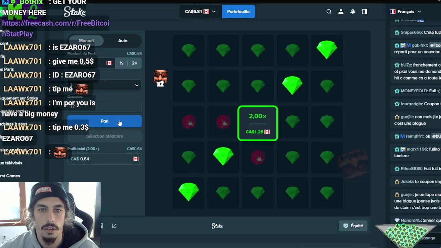Click the Profit total CA$ 0.64 field
Screen dimensions: 441x248
tap(104, 159)
